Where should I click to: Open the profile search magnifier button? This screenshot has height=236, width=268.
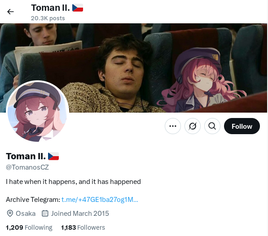(x=212, y=126)
